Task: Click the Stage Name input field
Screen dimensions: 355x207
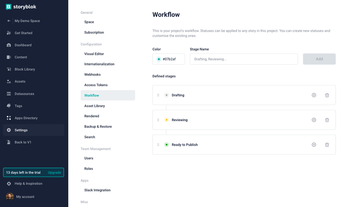Action: coord(244,59)
